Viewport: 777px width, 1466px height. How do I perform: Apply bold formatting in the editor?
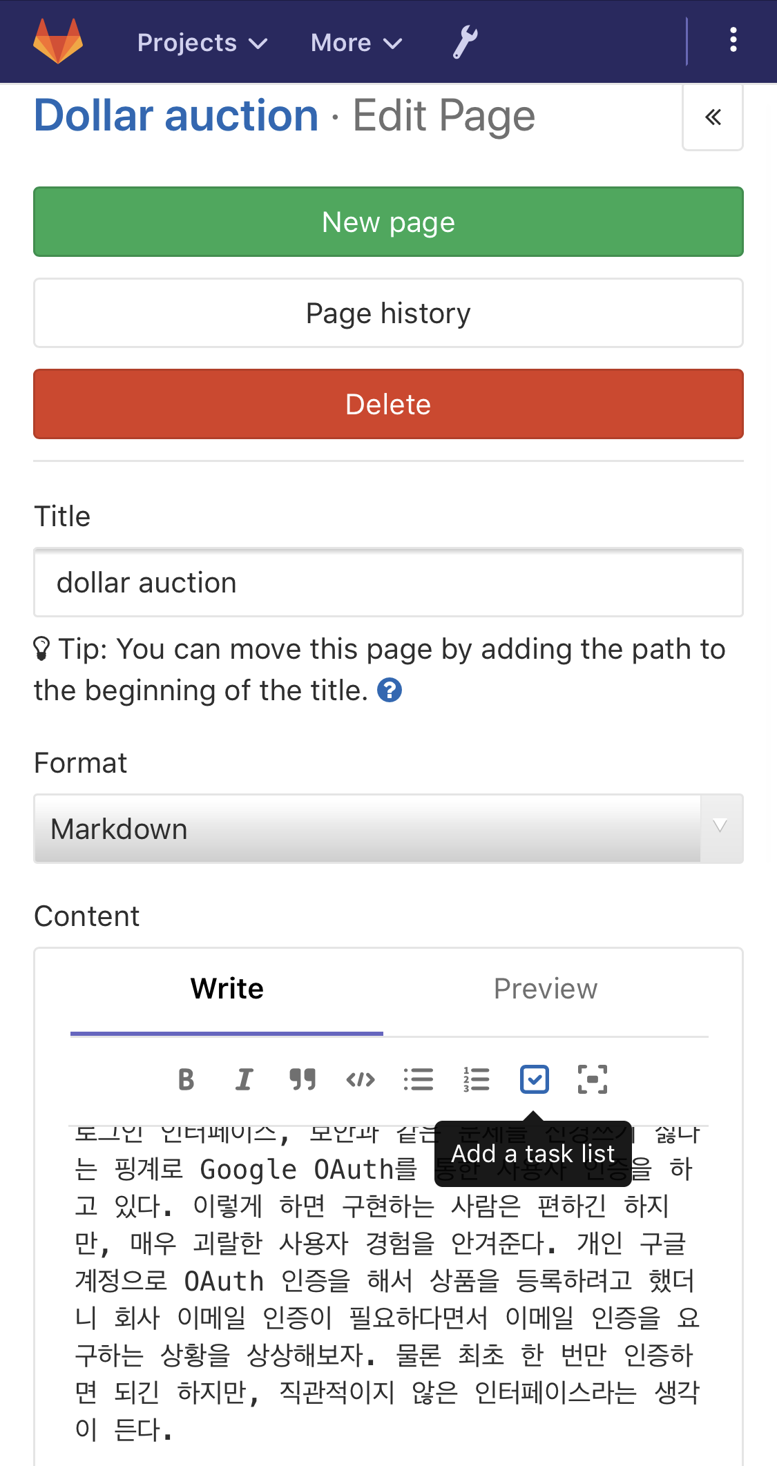pyautogui.click(x=185, y=1079)
